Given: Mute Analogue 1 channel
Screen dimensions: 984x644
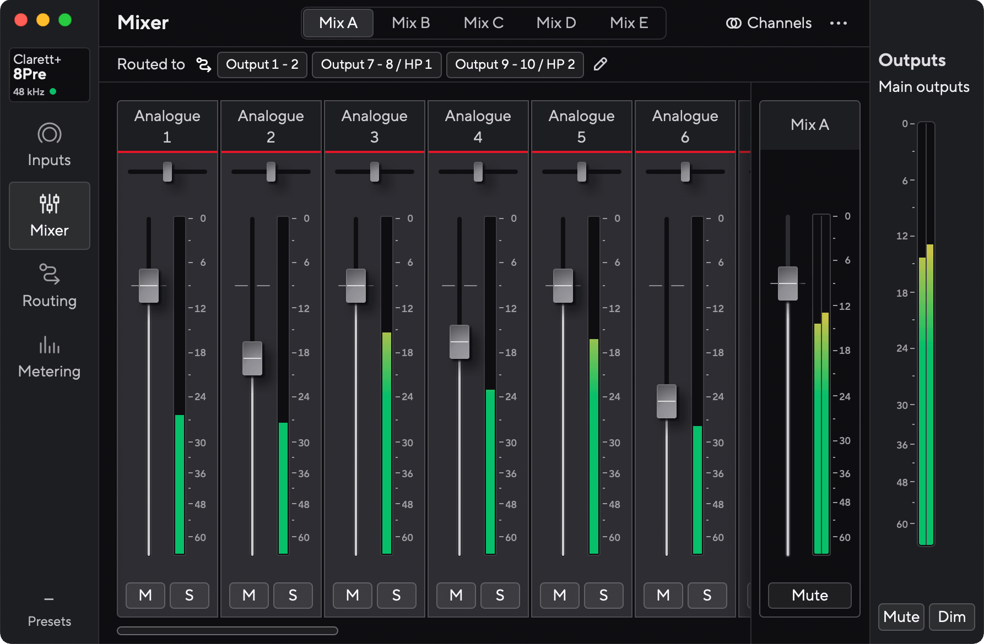Looking at the screenshot, I should point(145,596).
